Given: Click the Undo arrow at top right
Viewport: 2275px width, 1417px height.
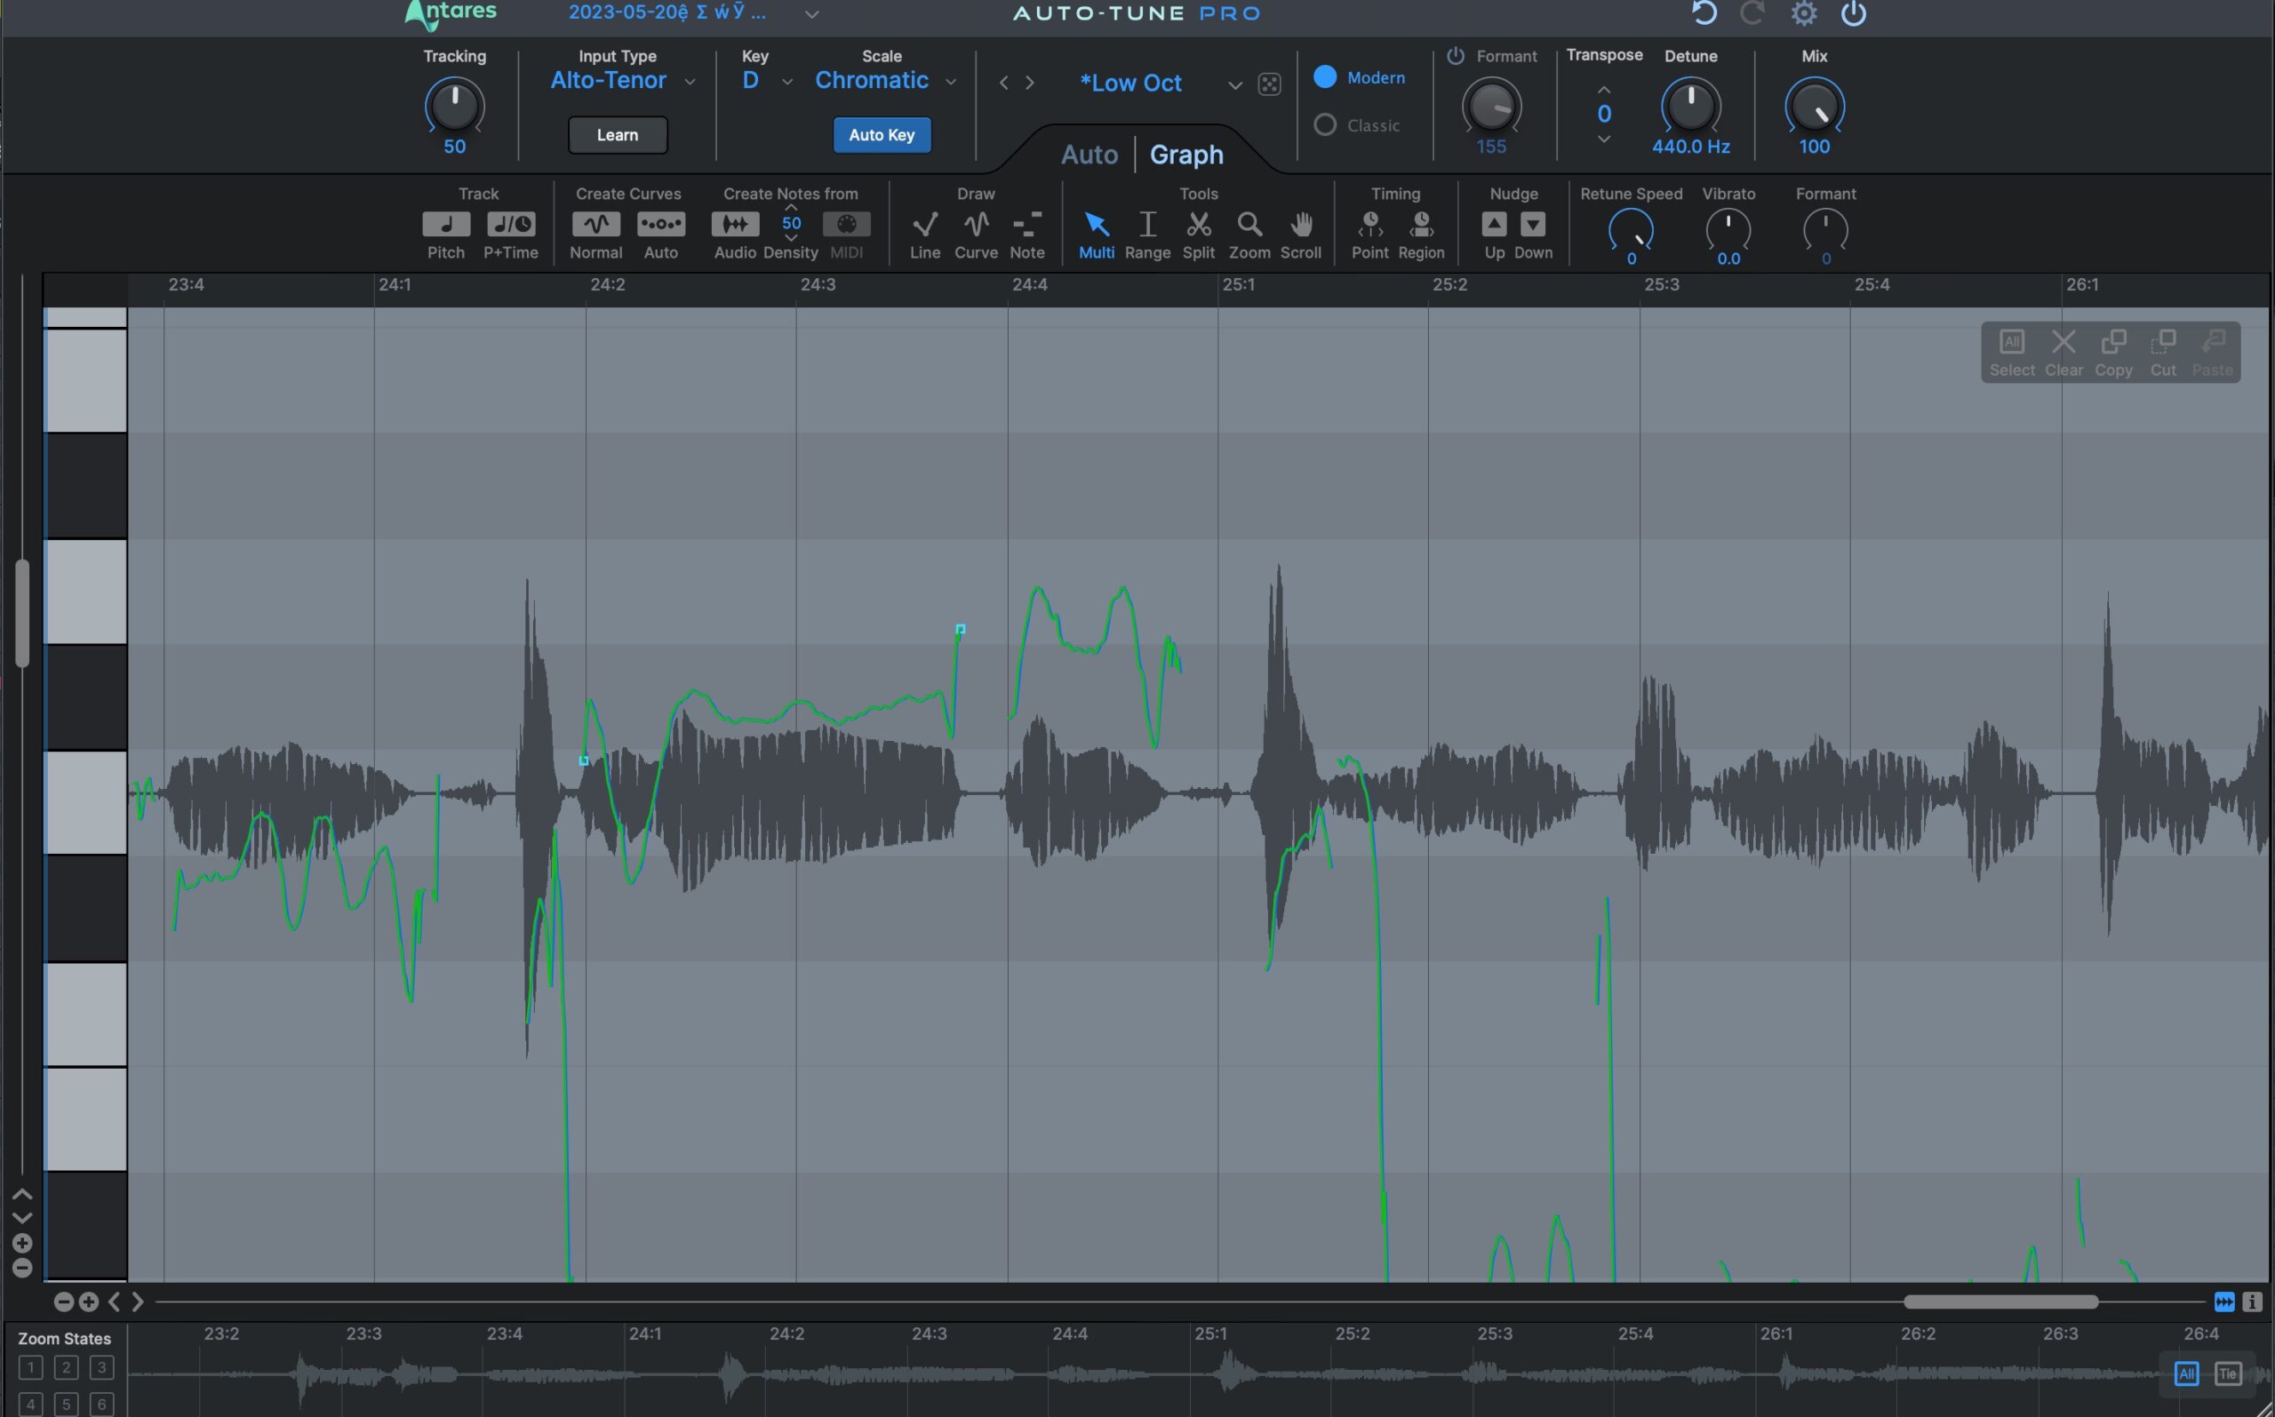Looking at the screenshot, I should coord(1704,14).
